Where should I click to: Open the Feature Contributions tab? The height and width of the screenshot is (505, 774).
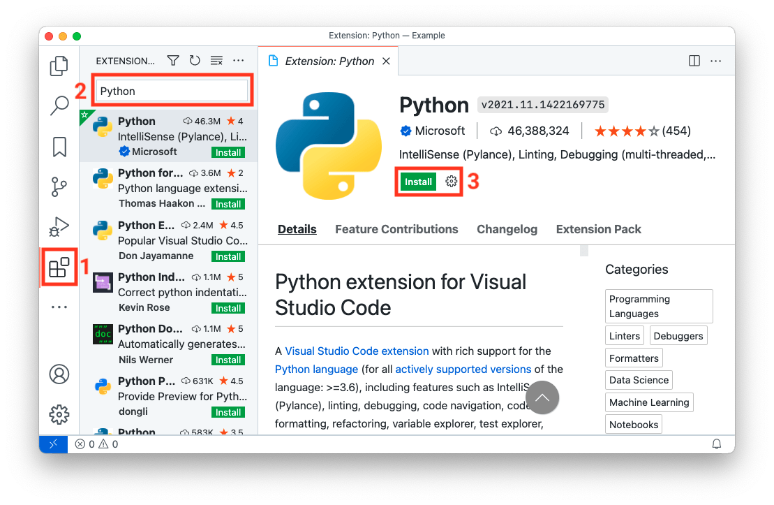point(396,229)
